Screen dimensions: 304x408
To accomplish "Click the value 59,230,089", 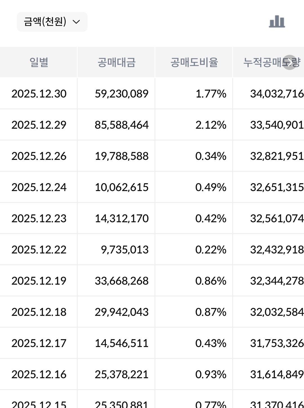I will point(122,94).
